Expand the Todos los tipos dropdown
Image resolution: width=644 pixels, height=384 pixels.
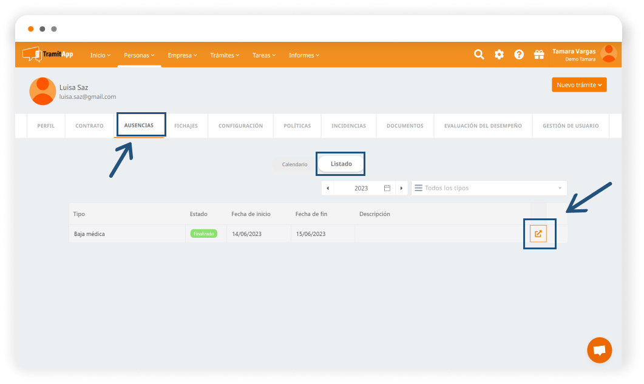click(x=489, y=188)
